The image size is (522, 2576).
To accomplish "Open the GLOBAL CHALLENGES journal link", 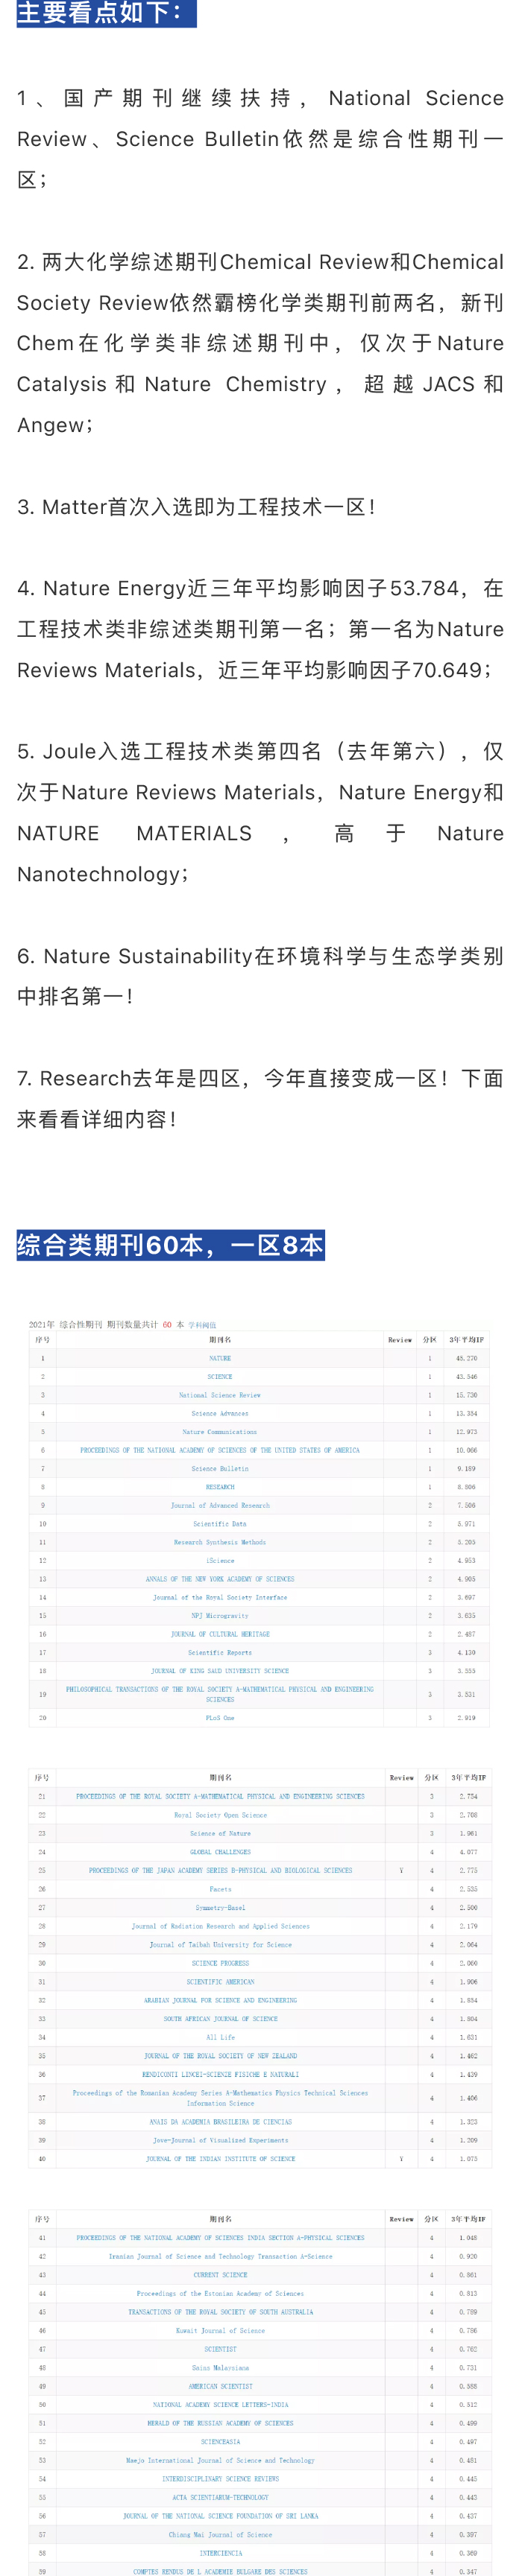I will [221, 1852].
